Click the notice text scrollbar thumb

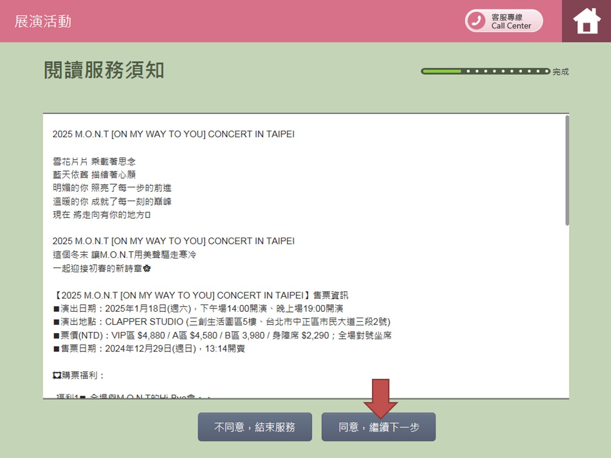pos(567,170)
